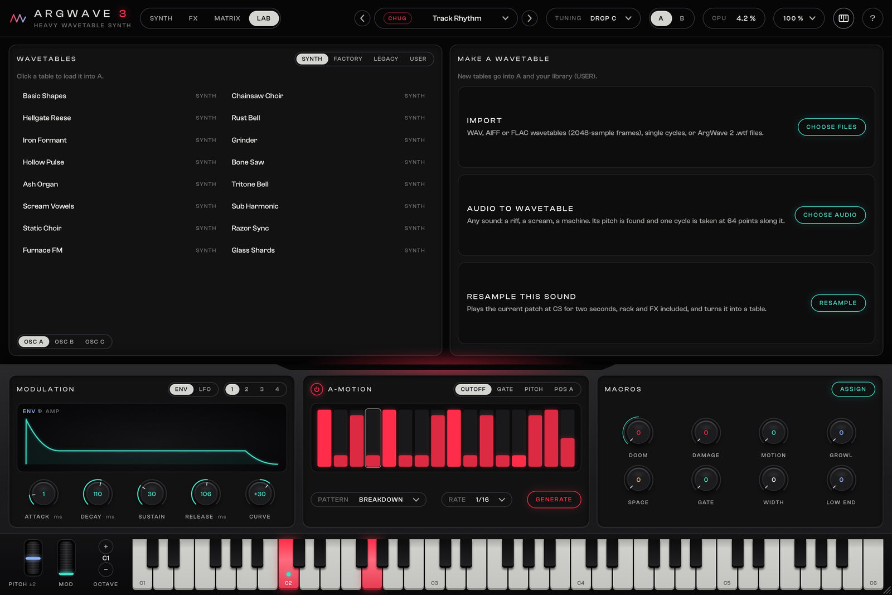Open the SYNTH page tab
Image resolution: width=892 pixels, height=595 pixels.
(161, 18)
